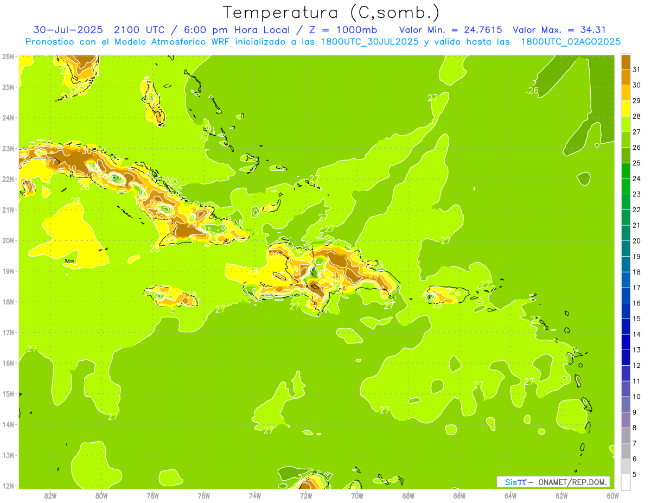The width and height of the screenshot is (651, 503).
Task: Click the '22N' latitude axis label
Action: pos(8,179)
